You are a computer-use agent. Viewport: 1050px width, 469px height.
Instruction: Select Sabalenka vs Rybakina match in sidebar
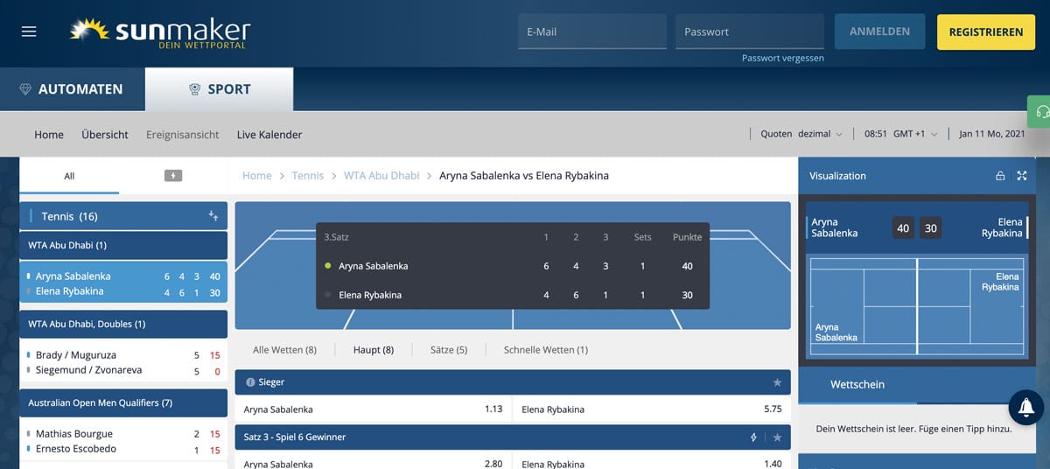(123, 283)
